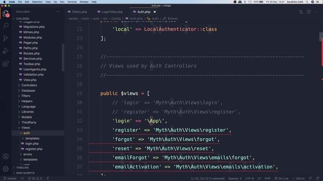Open the Help menu
The width and height of the screenshot is (323, 181).
pos(94,2)
